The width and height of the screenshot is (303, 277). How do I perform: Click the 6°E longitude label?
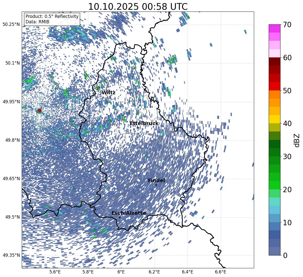121,272
